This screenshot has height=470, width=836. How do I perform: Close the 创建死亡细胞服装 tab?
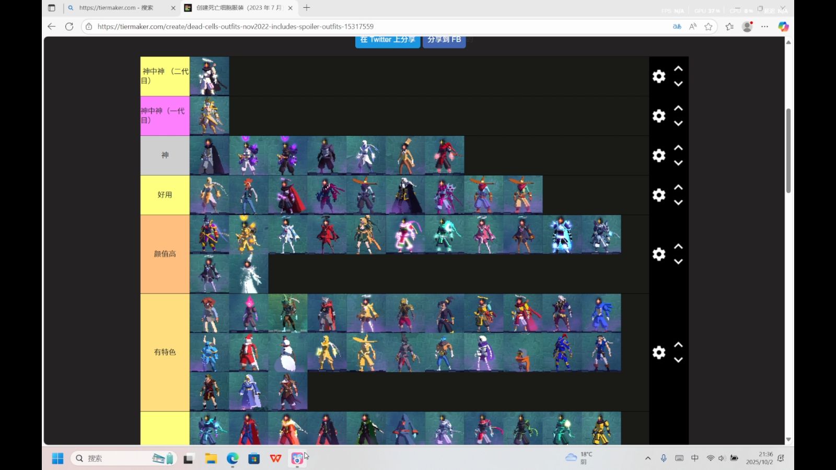(291, 8)
